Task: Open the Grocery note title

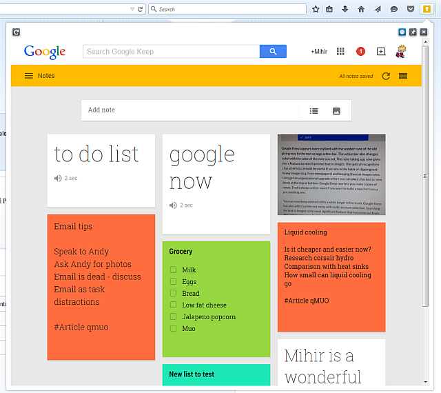Action: click(181, 252)
